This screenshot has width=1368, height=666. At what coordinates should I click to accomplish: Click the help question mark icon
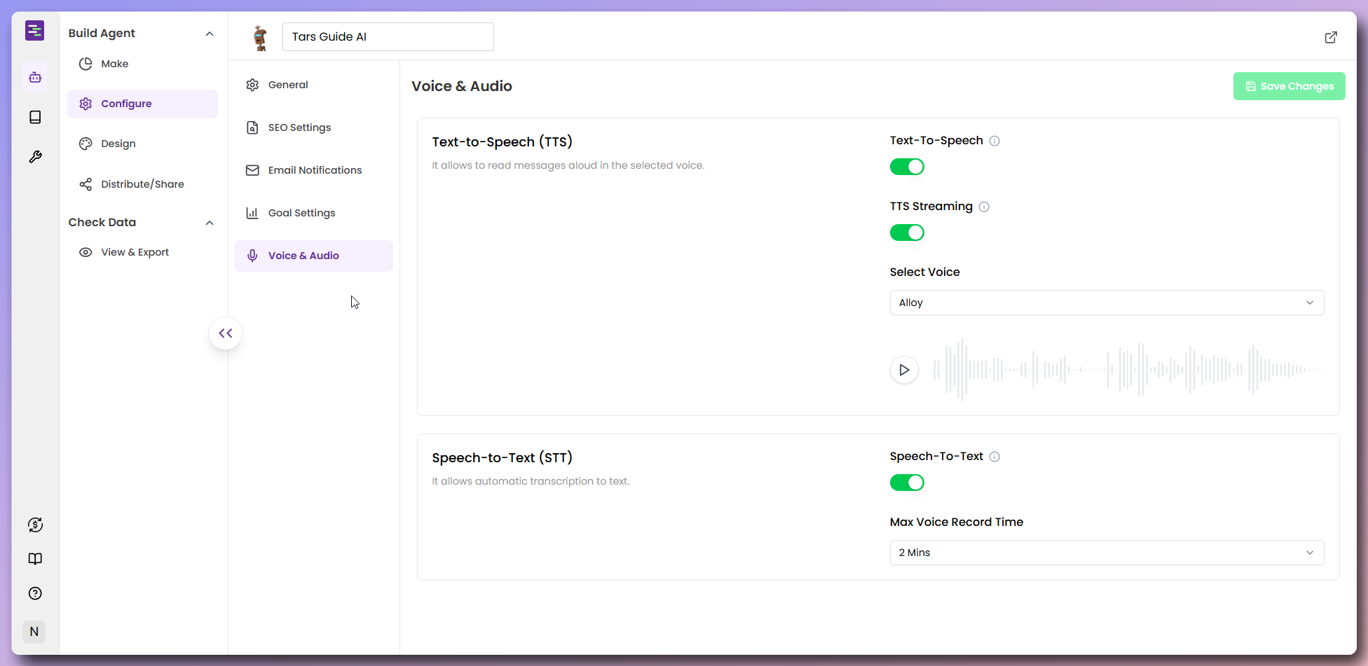[35, 593]
